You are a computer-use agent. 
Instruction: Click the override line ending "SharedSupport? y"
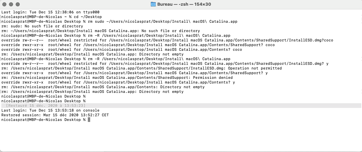[134, 73]
